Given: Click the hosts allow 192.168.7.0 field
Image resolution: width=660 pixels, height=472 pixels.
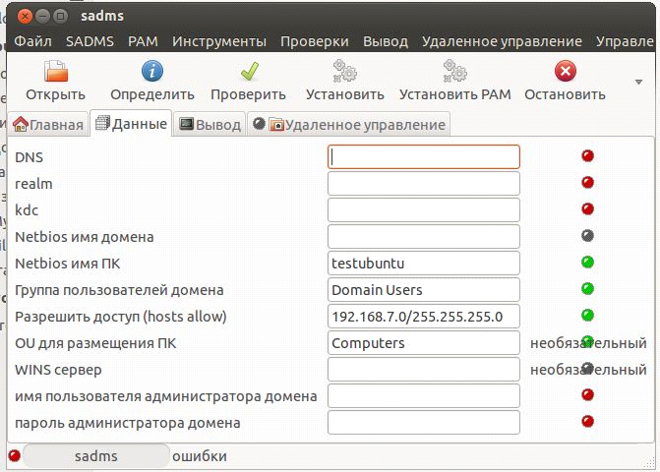Looking at the screenshot, I should tap(424, 317).
